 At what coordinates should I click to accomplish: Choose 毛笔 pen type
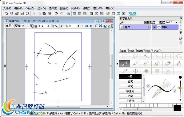tap(130, 96)
